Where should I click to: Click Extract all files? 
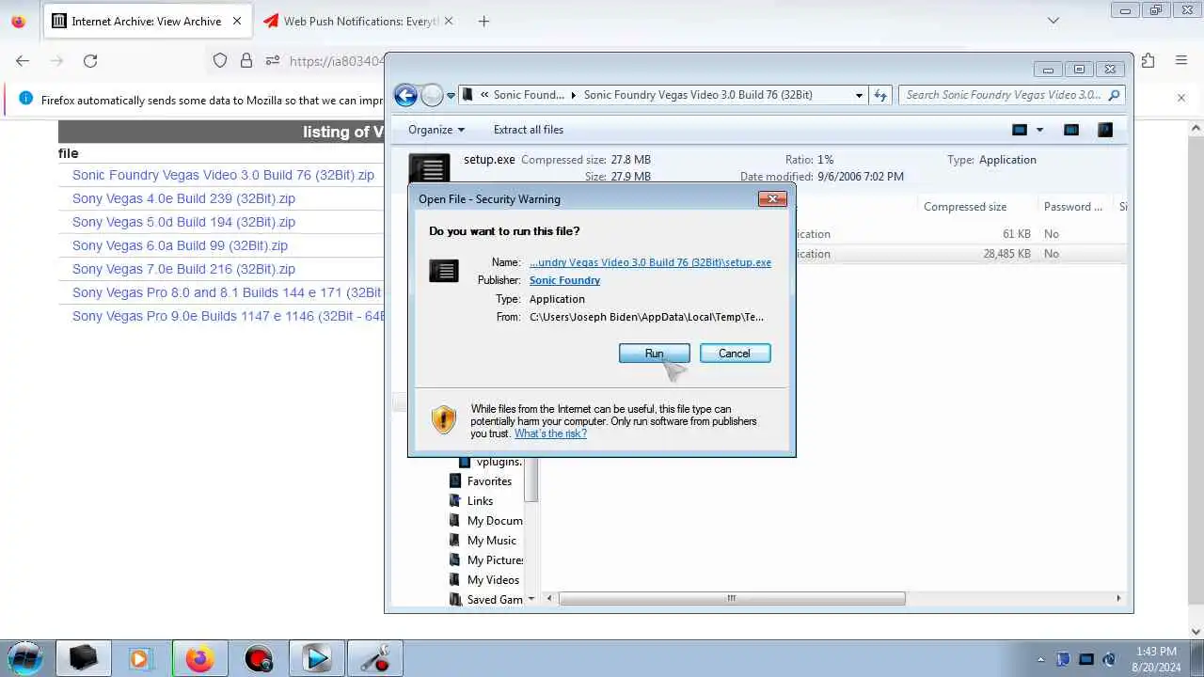[x=529, y=130]
